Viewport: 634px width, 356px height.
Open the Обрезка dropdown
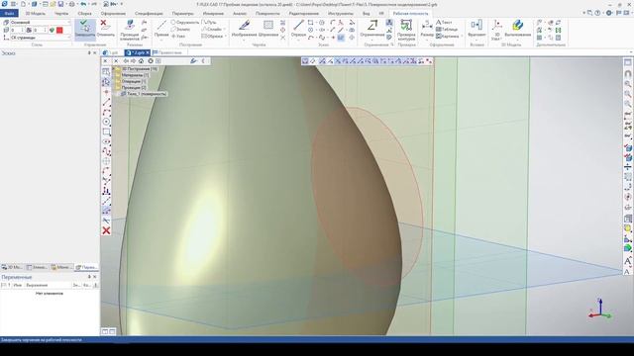tap(226, 36)
